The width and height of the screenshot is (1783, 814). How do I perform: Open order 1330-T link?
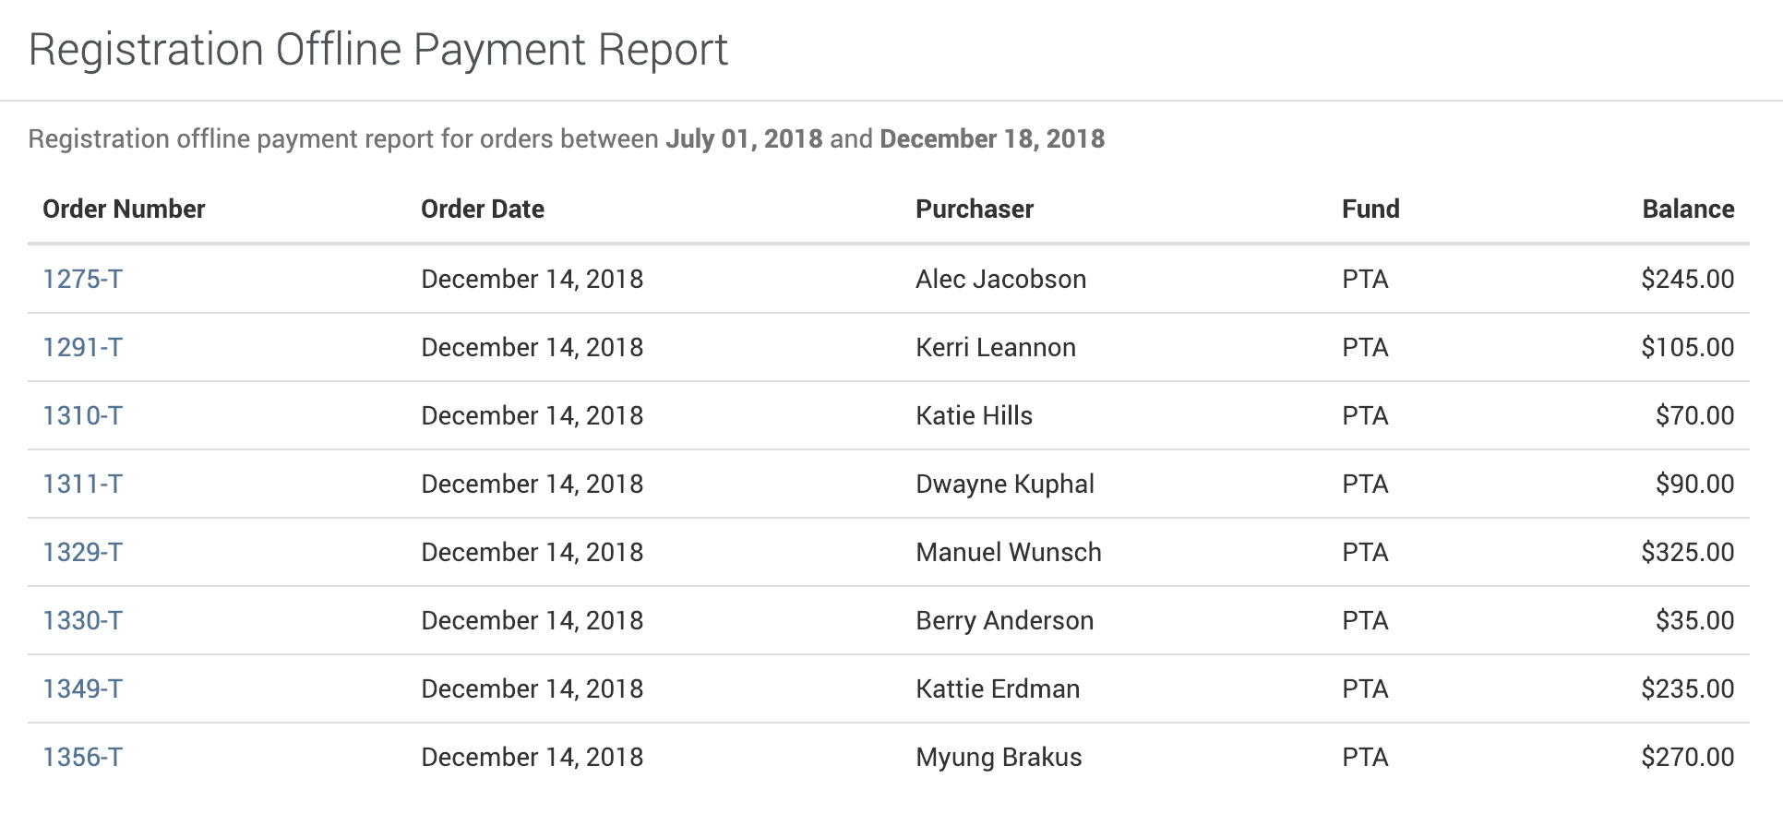(82, 620)
